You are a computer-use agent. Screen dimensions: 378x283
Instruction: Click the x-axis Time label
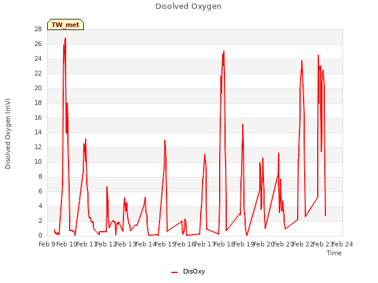334,253
